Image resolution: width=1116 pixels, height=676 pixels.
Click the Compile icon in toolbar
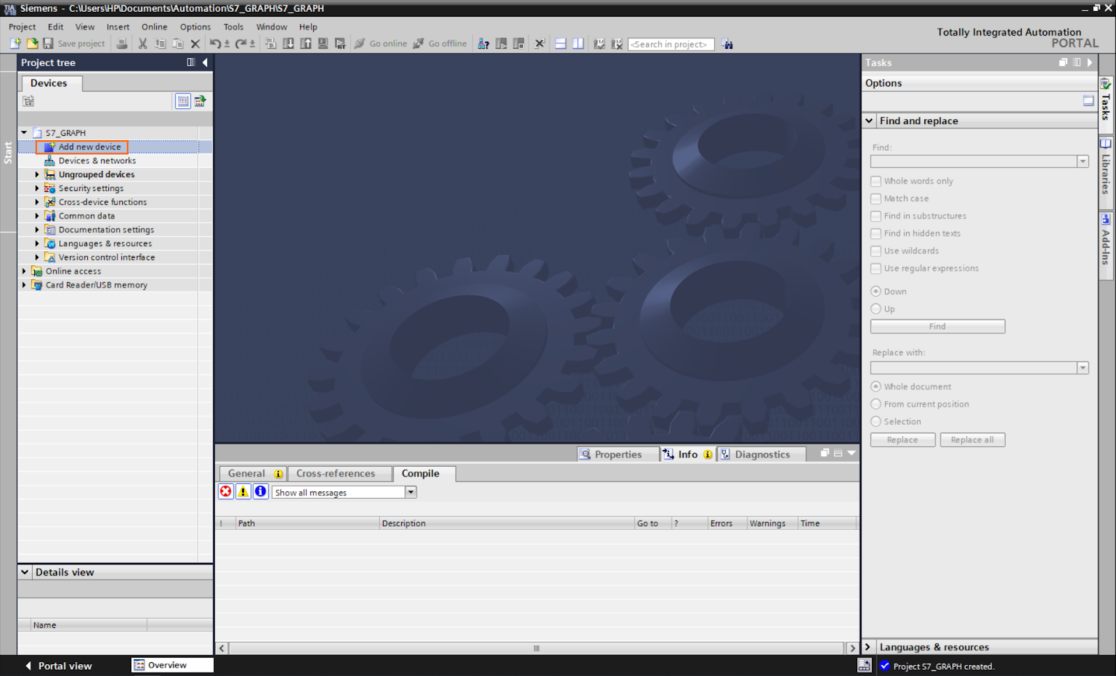tap(271, 43)
